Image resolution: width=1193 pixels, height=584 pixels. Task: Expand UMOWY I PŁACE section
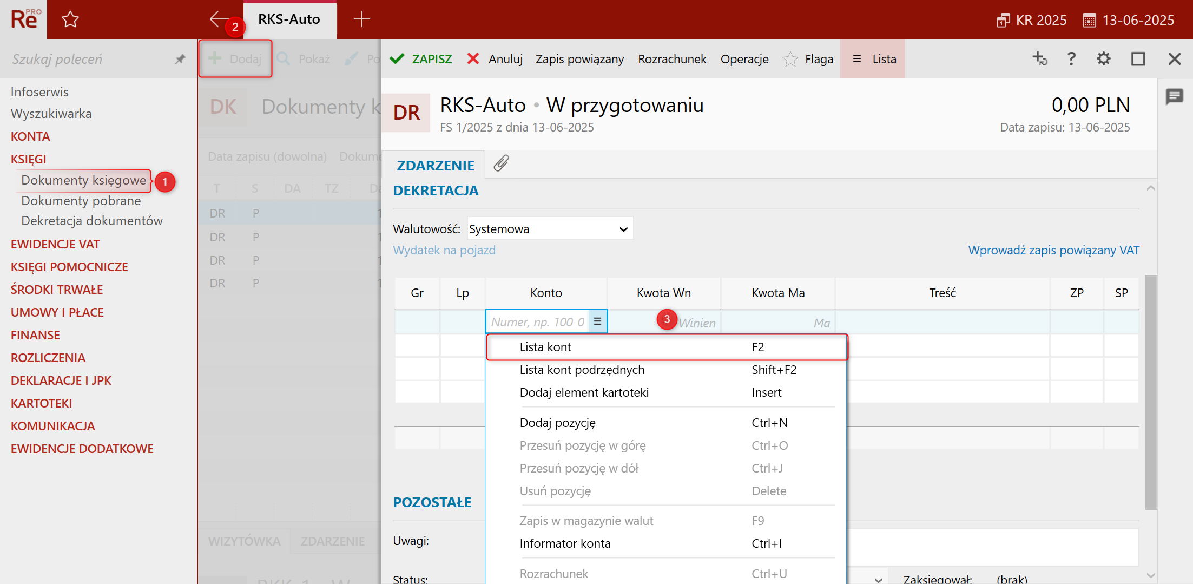point(57,312)
